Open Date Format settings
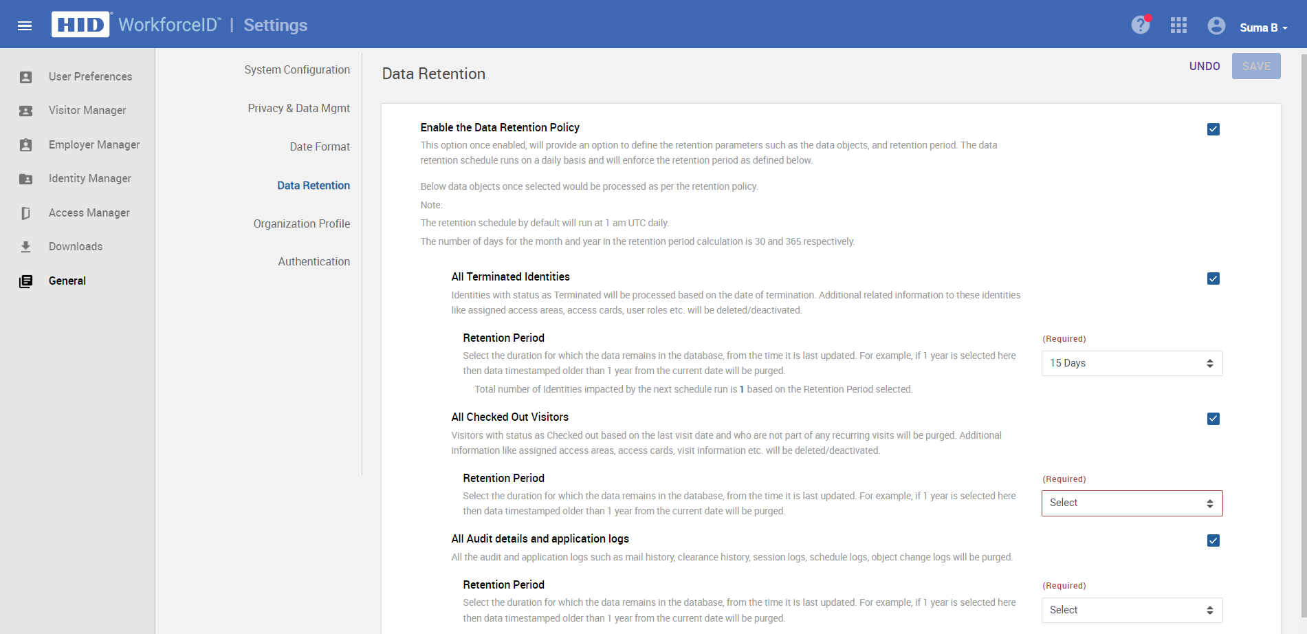The height and width of the screenshot is (634, 1307). 320,146
